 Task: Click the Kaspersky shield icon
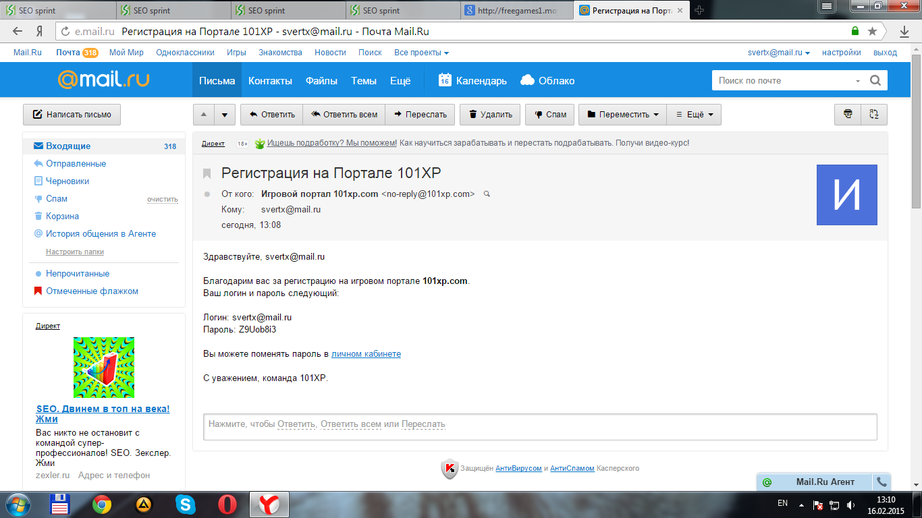450,468
